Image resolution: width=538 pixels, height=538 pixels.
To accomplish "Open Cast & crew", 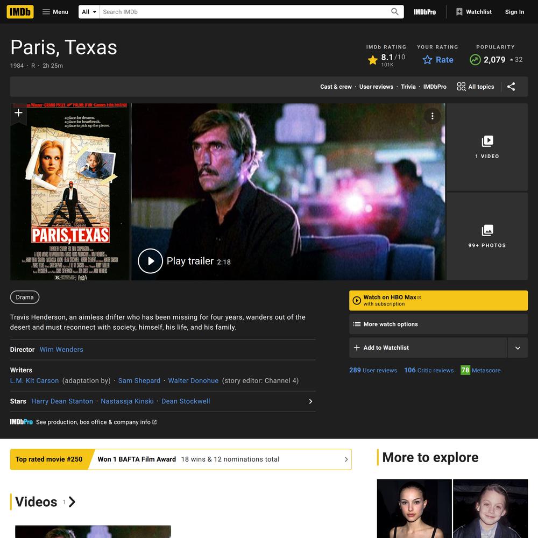I will click(336, 87).
